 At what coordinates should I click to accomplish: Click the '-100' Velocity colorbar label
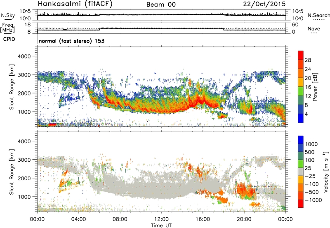click(x=312, y=184)
